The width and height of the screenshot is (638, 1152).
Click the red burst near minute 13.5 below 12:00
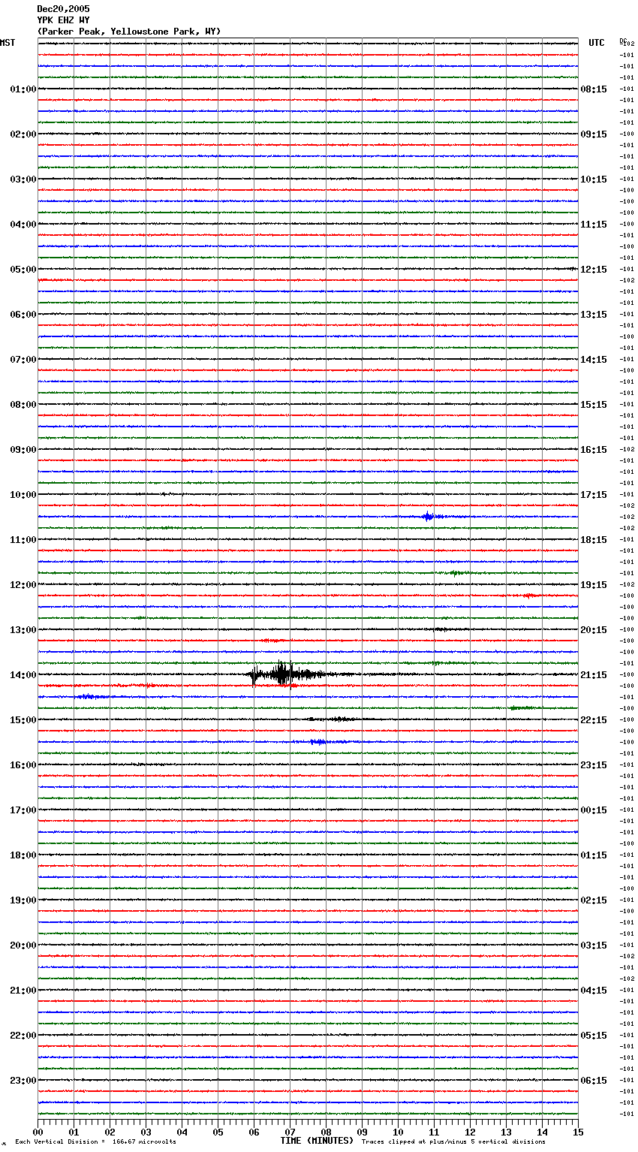tap(529, 596)
